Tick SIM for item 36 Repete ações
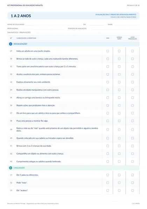The width and height of the screenshot is (147, 209). [108, 106]
